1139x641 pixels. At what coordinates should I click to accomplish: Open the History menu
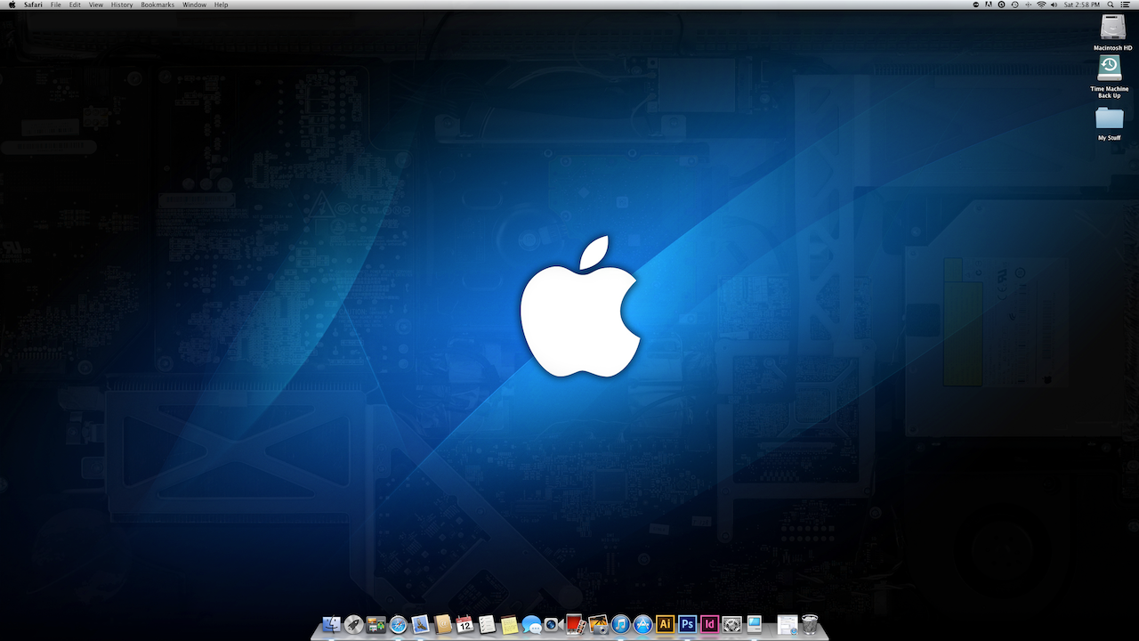point(122,4)
